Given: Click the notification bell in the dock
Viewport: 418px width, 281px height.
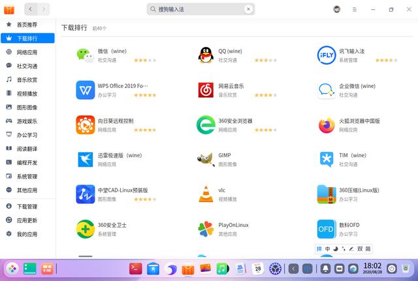Looking at the screenshot, I should (x=325, y=269).
